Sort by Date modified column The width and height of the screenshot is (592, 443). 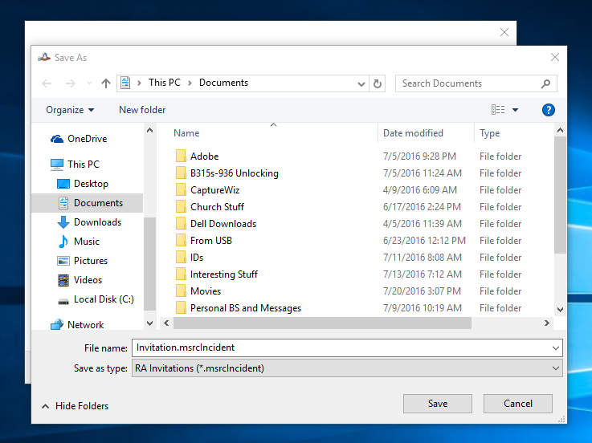(413, 133)
